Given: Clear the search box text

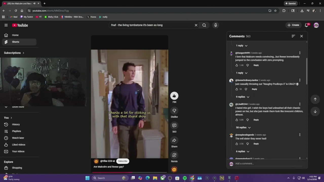Looking at the screenshot, I should [x=196, y=25].
